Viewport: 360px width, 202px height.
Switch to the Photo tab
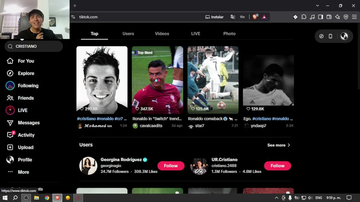(229, 34)
